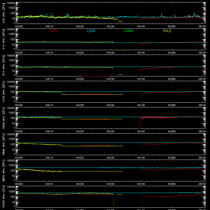The image size is (210, 210).
Task: Click the red SVTO legend label
Action: pyautogui.click(x=53, y=31)
